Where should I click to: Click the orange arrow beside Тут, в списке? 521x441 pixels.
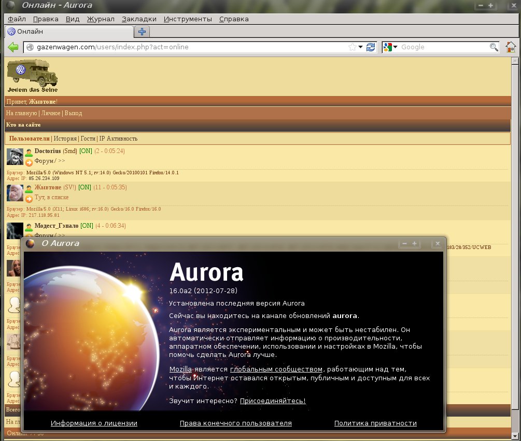pyautogui.click(x=29, y=199)
